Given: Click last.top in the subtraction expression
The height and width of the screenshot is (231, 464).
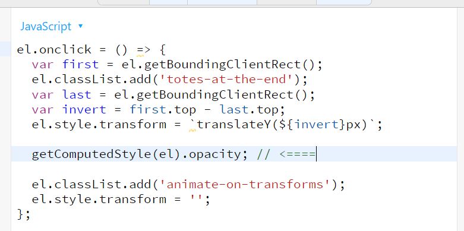Looking at the screenshot, I should pyautogui.click(x=248, y=109).
